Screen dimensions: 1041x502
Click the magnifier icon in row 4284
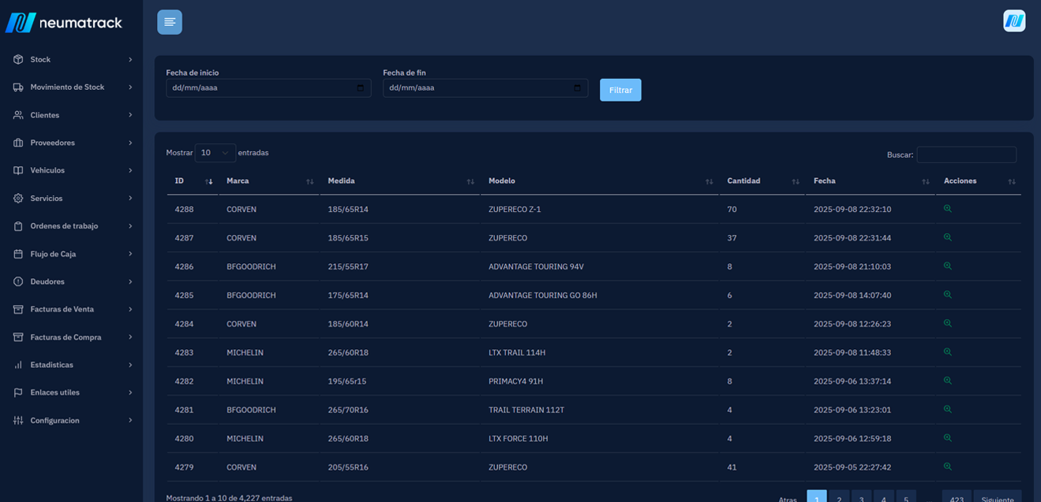pos(947,323)
